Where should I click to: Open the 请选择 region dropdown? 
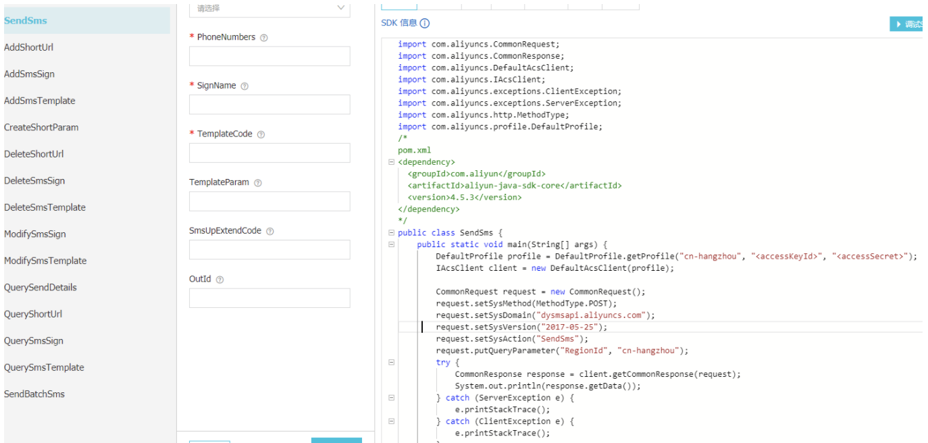click(x=269, y=8)
